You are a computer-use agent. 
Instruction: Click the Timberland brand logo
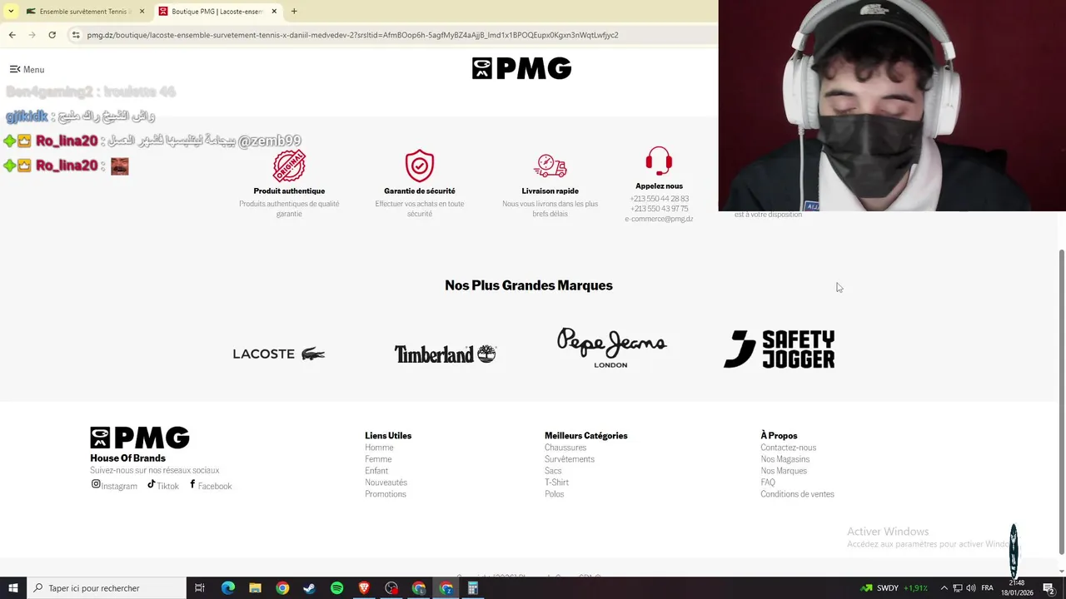(x=446, y=354)
